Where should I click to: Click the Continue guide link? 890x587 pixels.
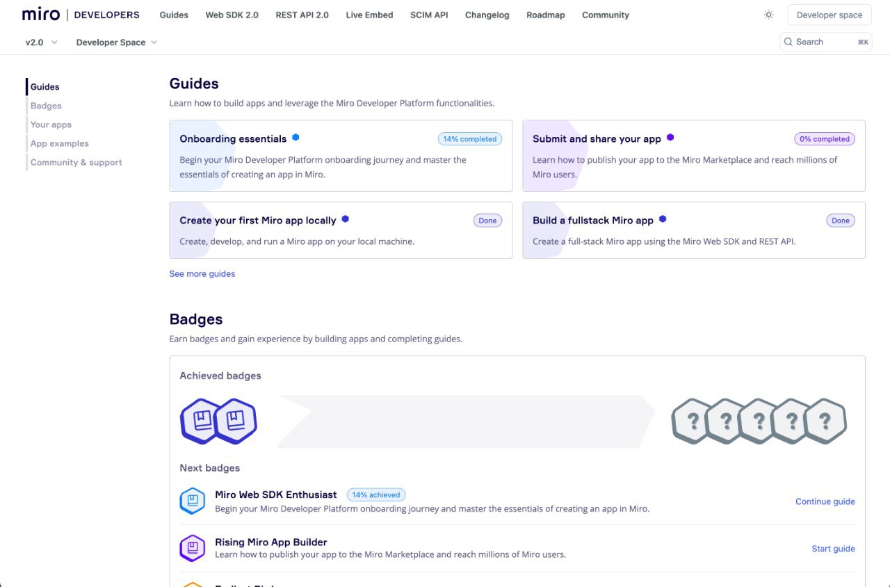(x=825, y=501)
